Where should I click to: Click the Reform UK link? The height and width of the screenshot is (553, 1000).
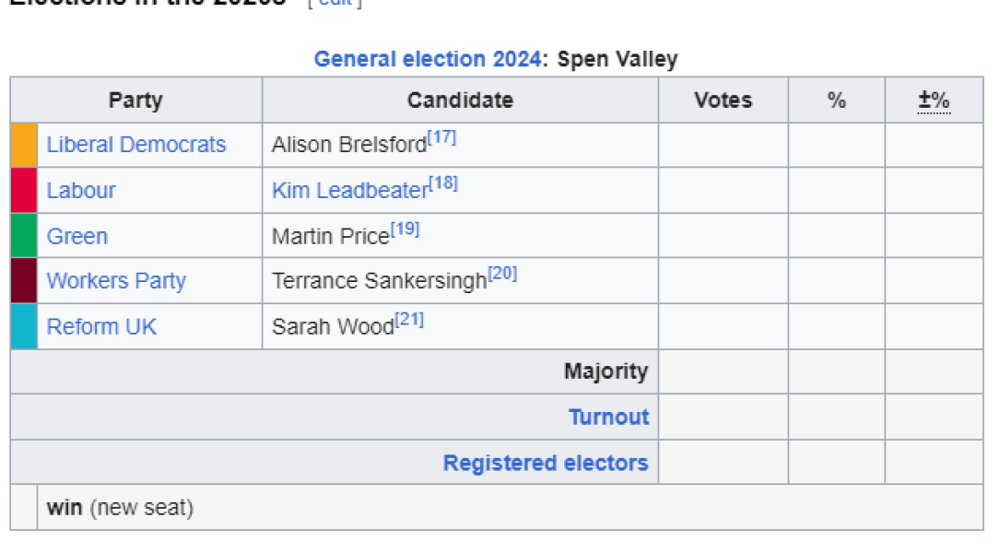click(x=101, y=326)
